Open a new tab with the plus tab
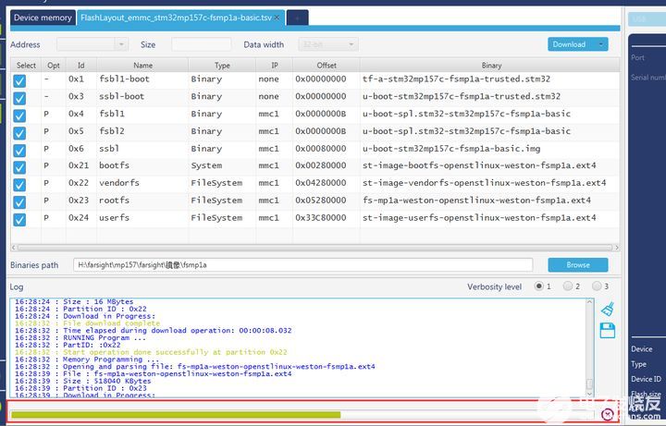 click(x=297, y=18)
